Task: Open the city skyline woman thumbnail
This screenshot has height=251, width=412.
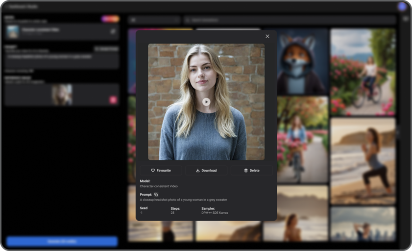Action: [363, 224]
